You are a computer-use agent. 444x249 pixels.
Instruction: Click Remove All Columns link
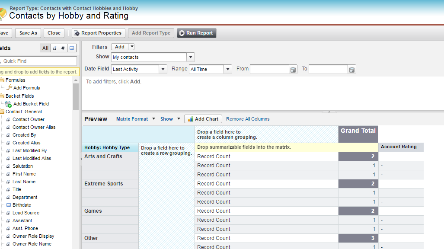coord(248,119)
